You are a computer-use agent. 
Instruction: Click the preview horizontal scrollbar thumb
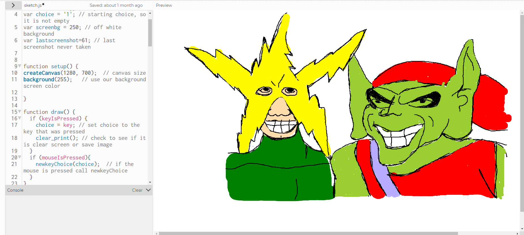click(308, 233)
